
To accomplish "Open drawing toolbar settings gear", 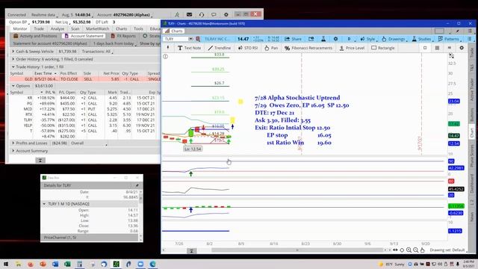I will point(462,48).
